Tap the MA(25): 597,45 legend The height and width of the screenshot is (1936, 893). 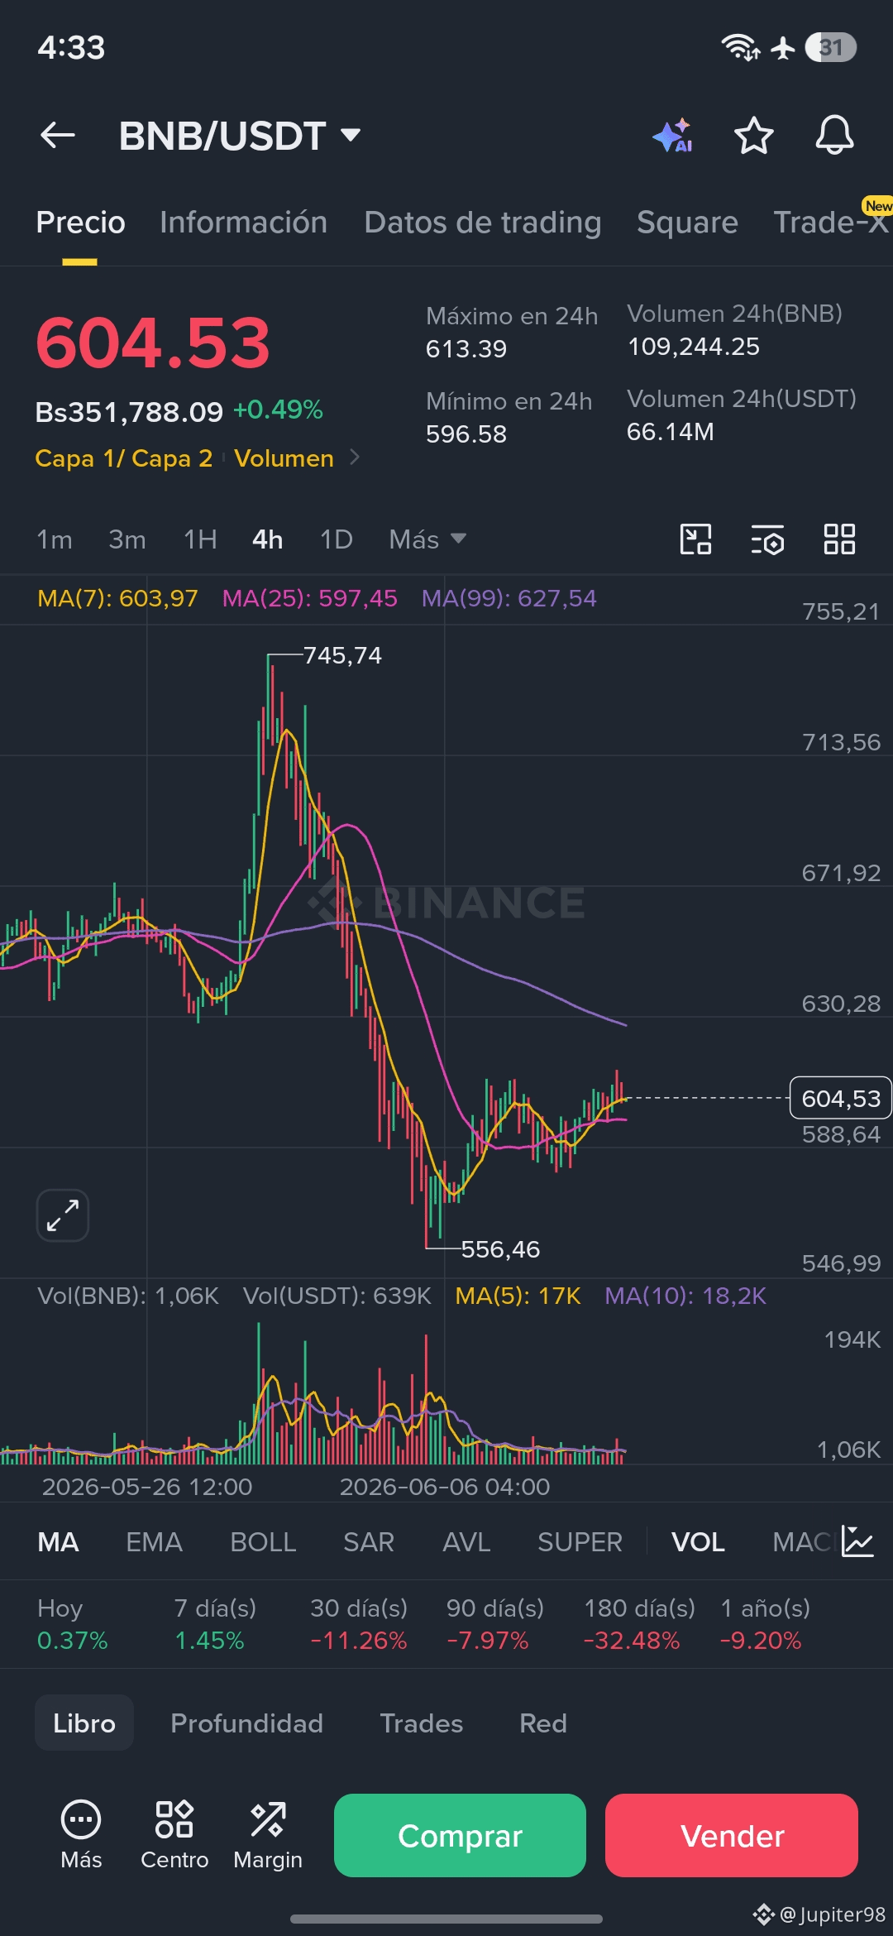click(x=310, y=598)
